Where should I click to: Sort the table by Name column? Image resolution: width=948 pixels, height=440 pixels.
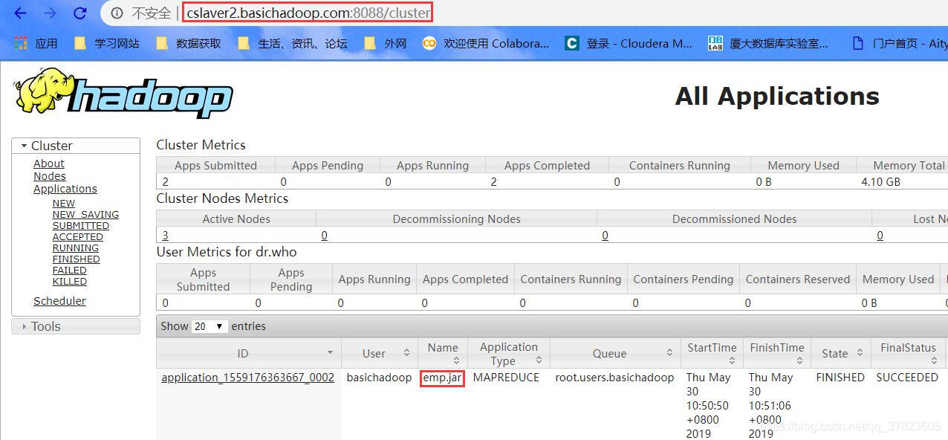tap(443, 353)
